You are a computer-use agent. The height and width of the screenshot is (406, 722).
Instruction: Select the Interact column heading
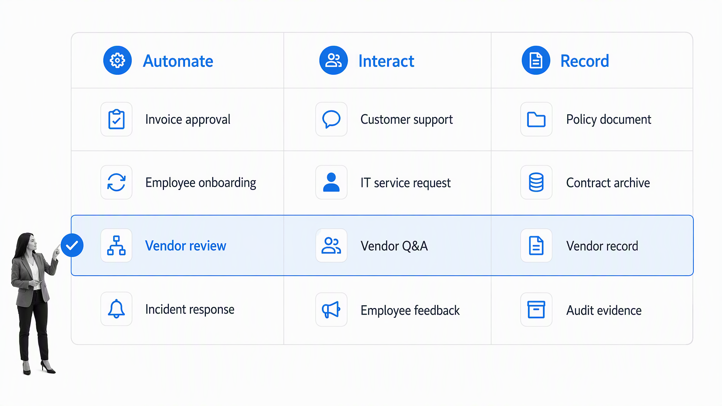(x=386, y=61)
